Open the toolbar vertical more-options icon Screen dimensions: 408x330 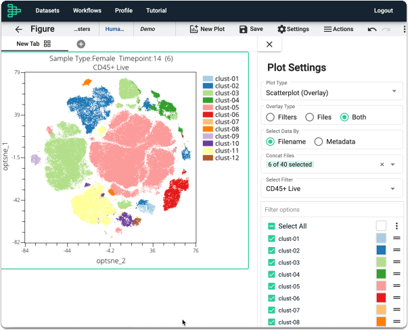404,29
